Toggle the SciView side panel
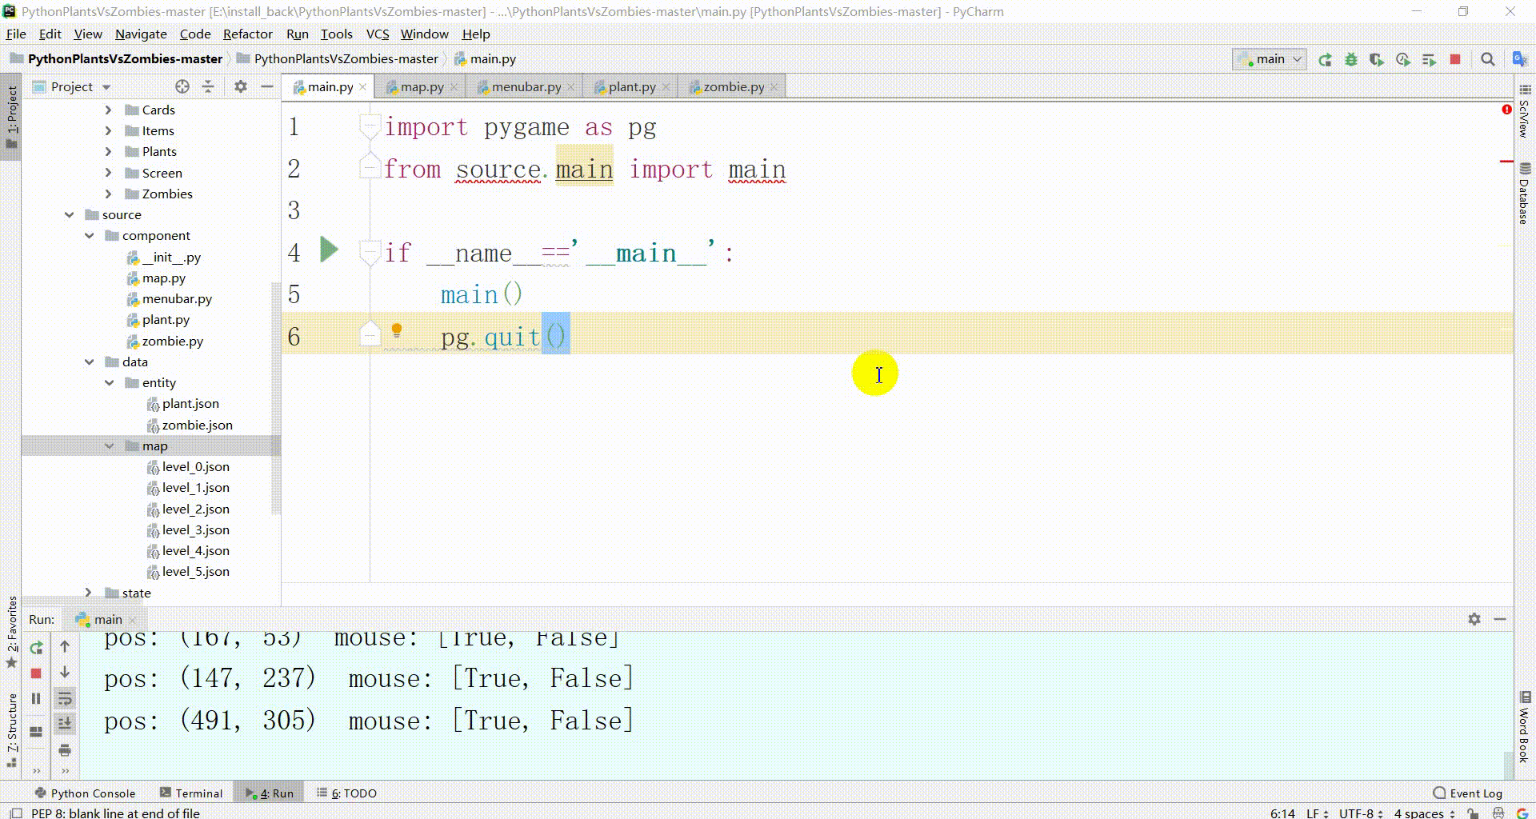Screen dimensions: 1536x819 point(1524,112)
